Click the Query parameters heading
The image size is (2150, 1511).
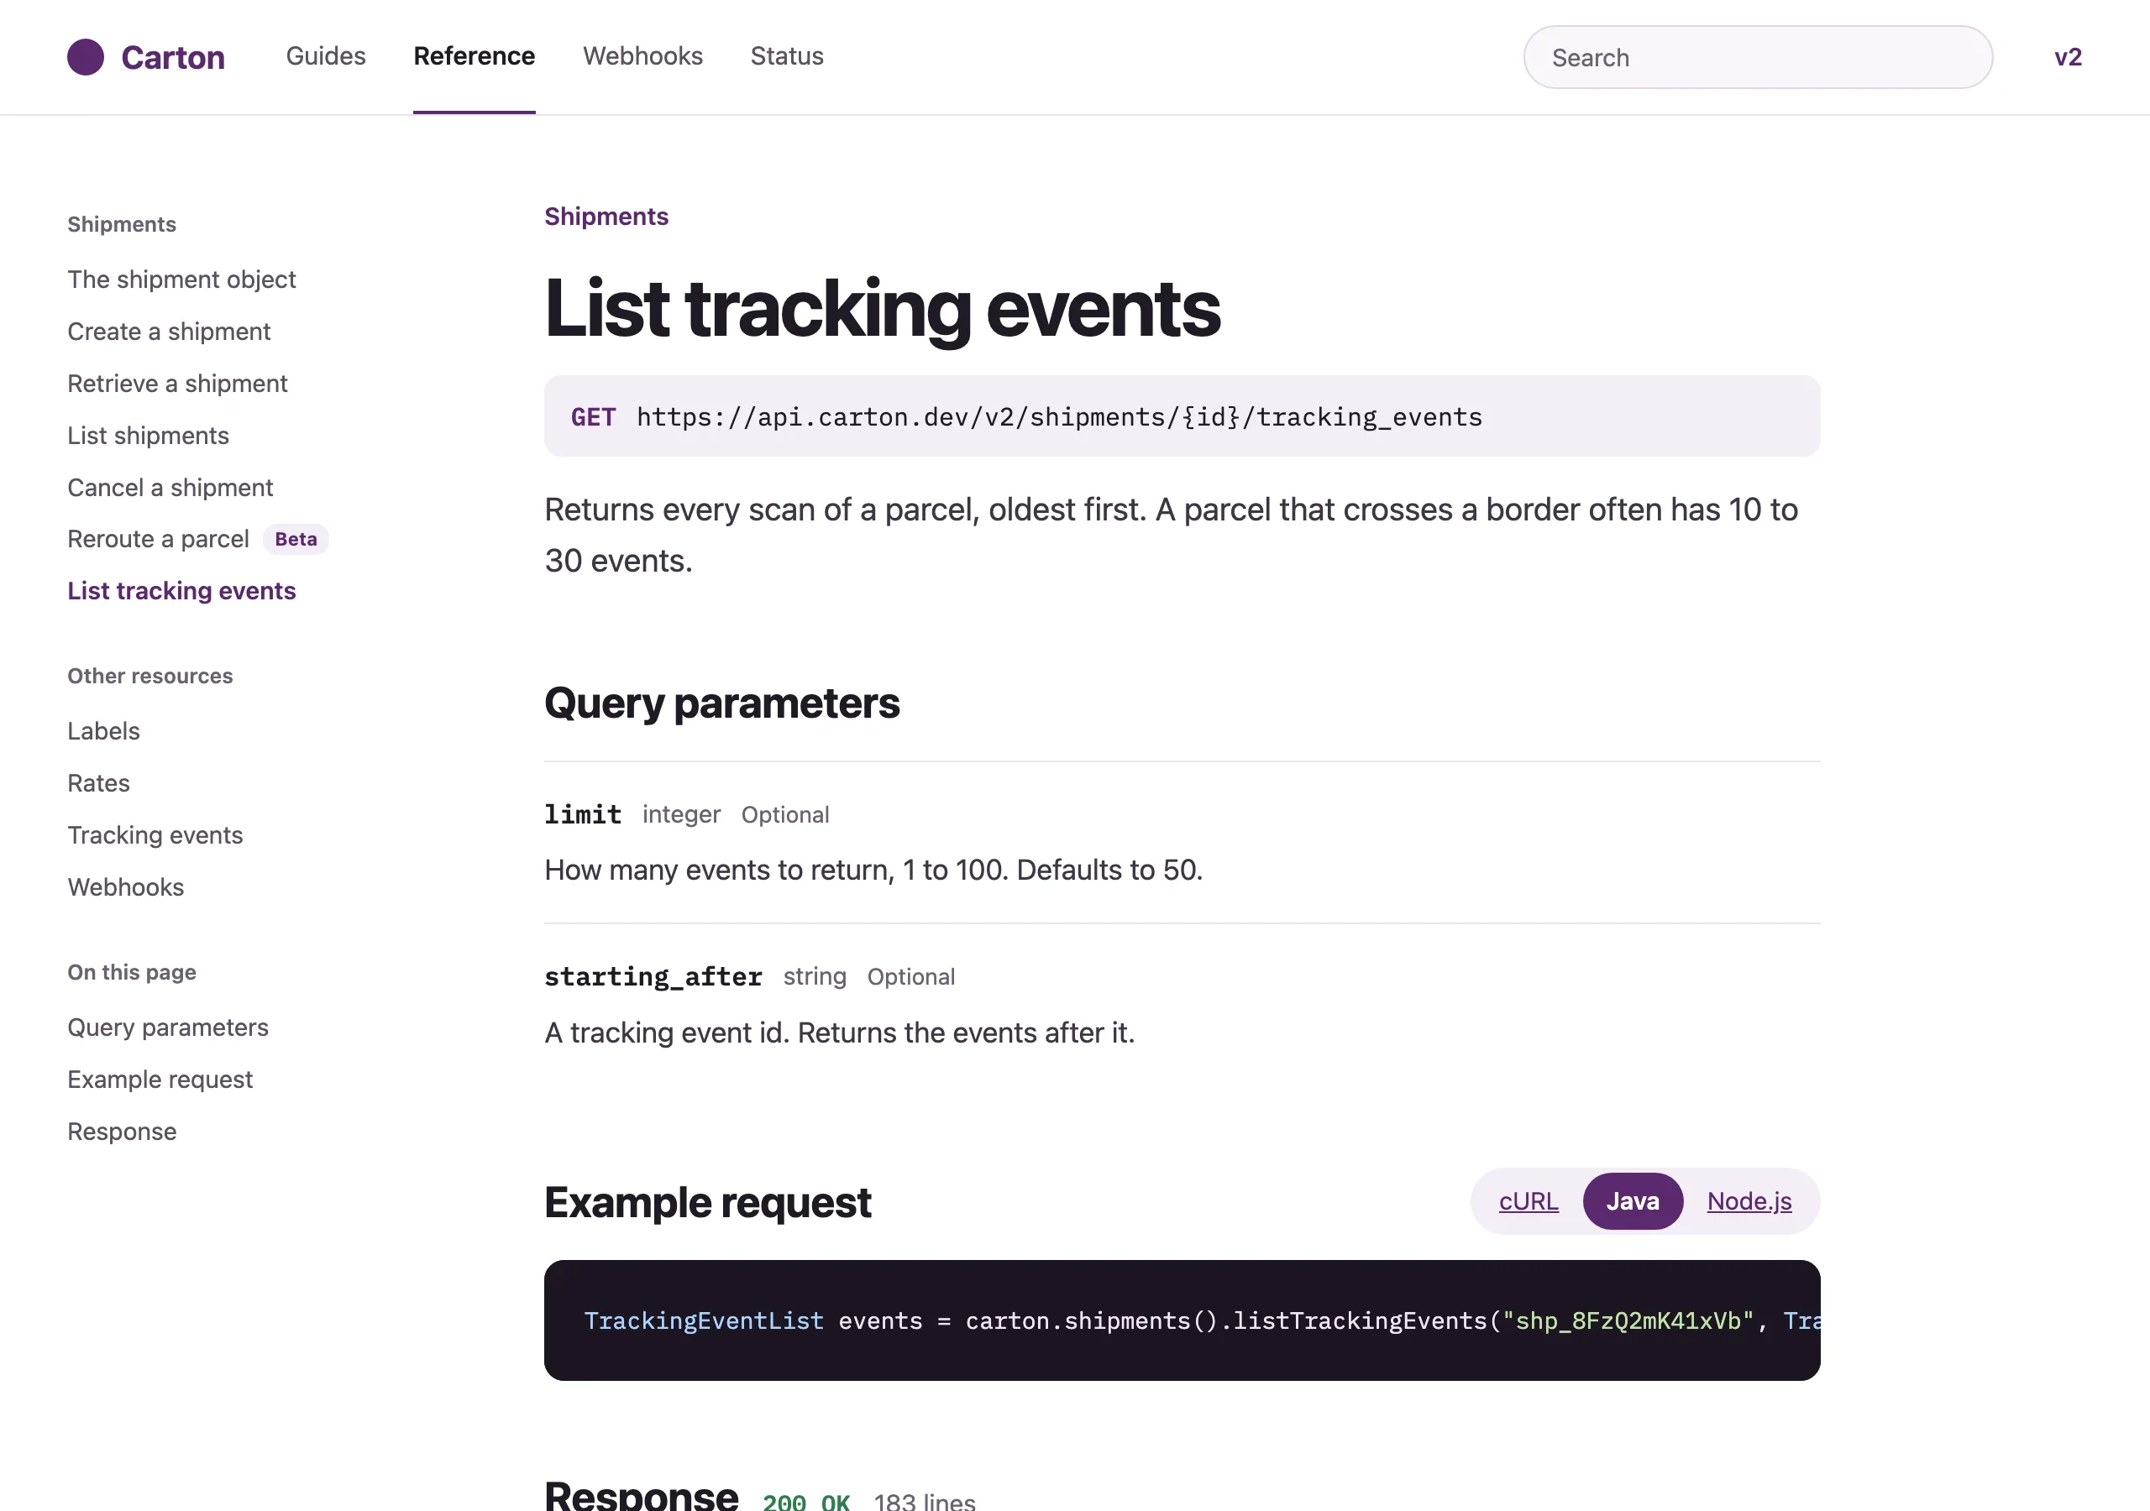[721, 703]
